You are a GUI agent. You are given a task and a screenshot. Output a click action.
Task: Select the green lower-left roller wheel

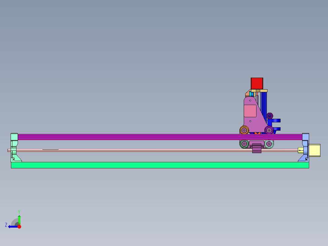point(244,144)
